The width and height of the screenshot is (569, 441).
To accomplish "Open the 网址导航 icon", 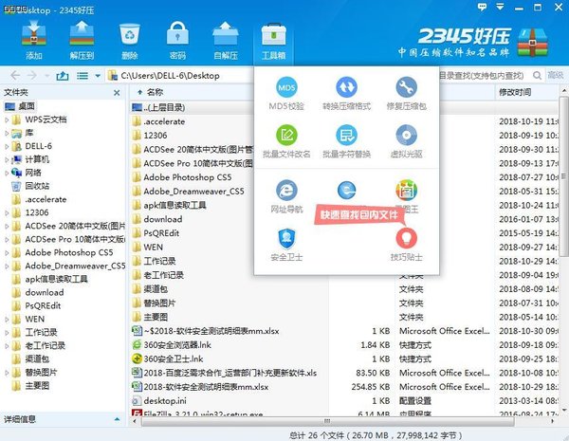I will click(286, 196).
